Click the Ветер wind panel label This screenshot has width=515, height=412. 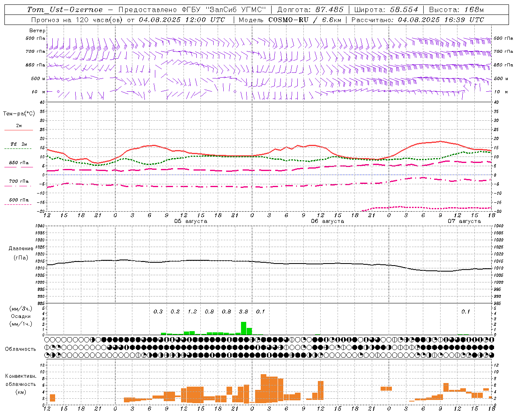pos(37,31)
